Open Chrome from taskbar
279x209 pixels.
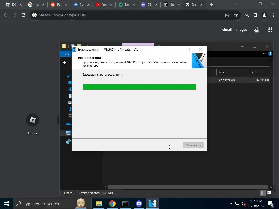112,204
